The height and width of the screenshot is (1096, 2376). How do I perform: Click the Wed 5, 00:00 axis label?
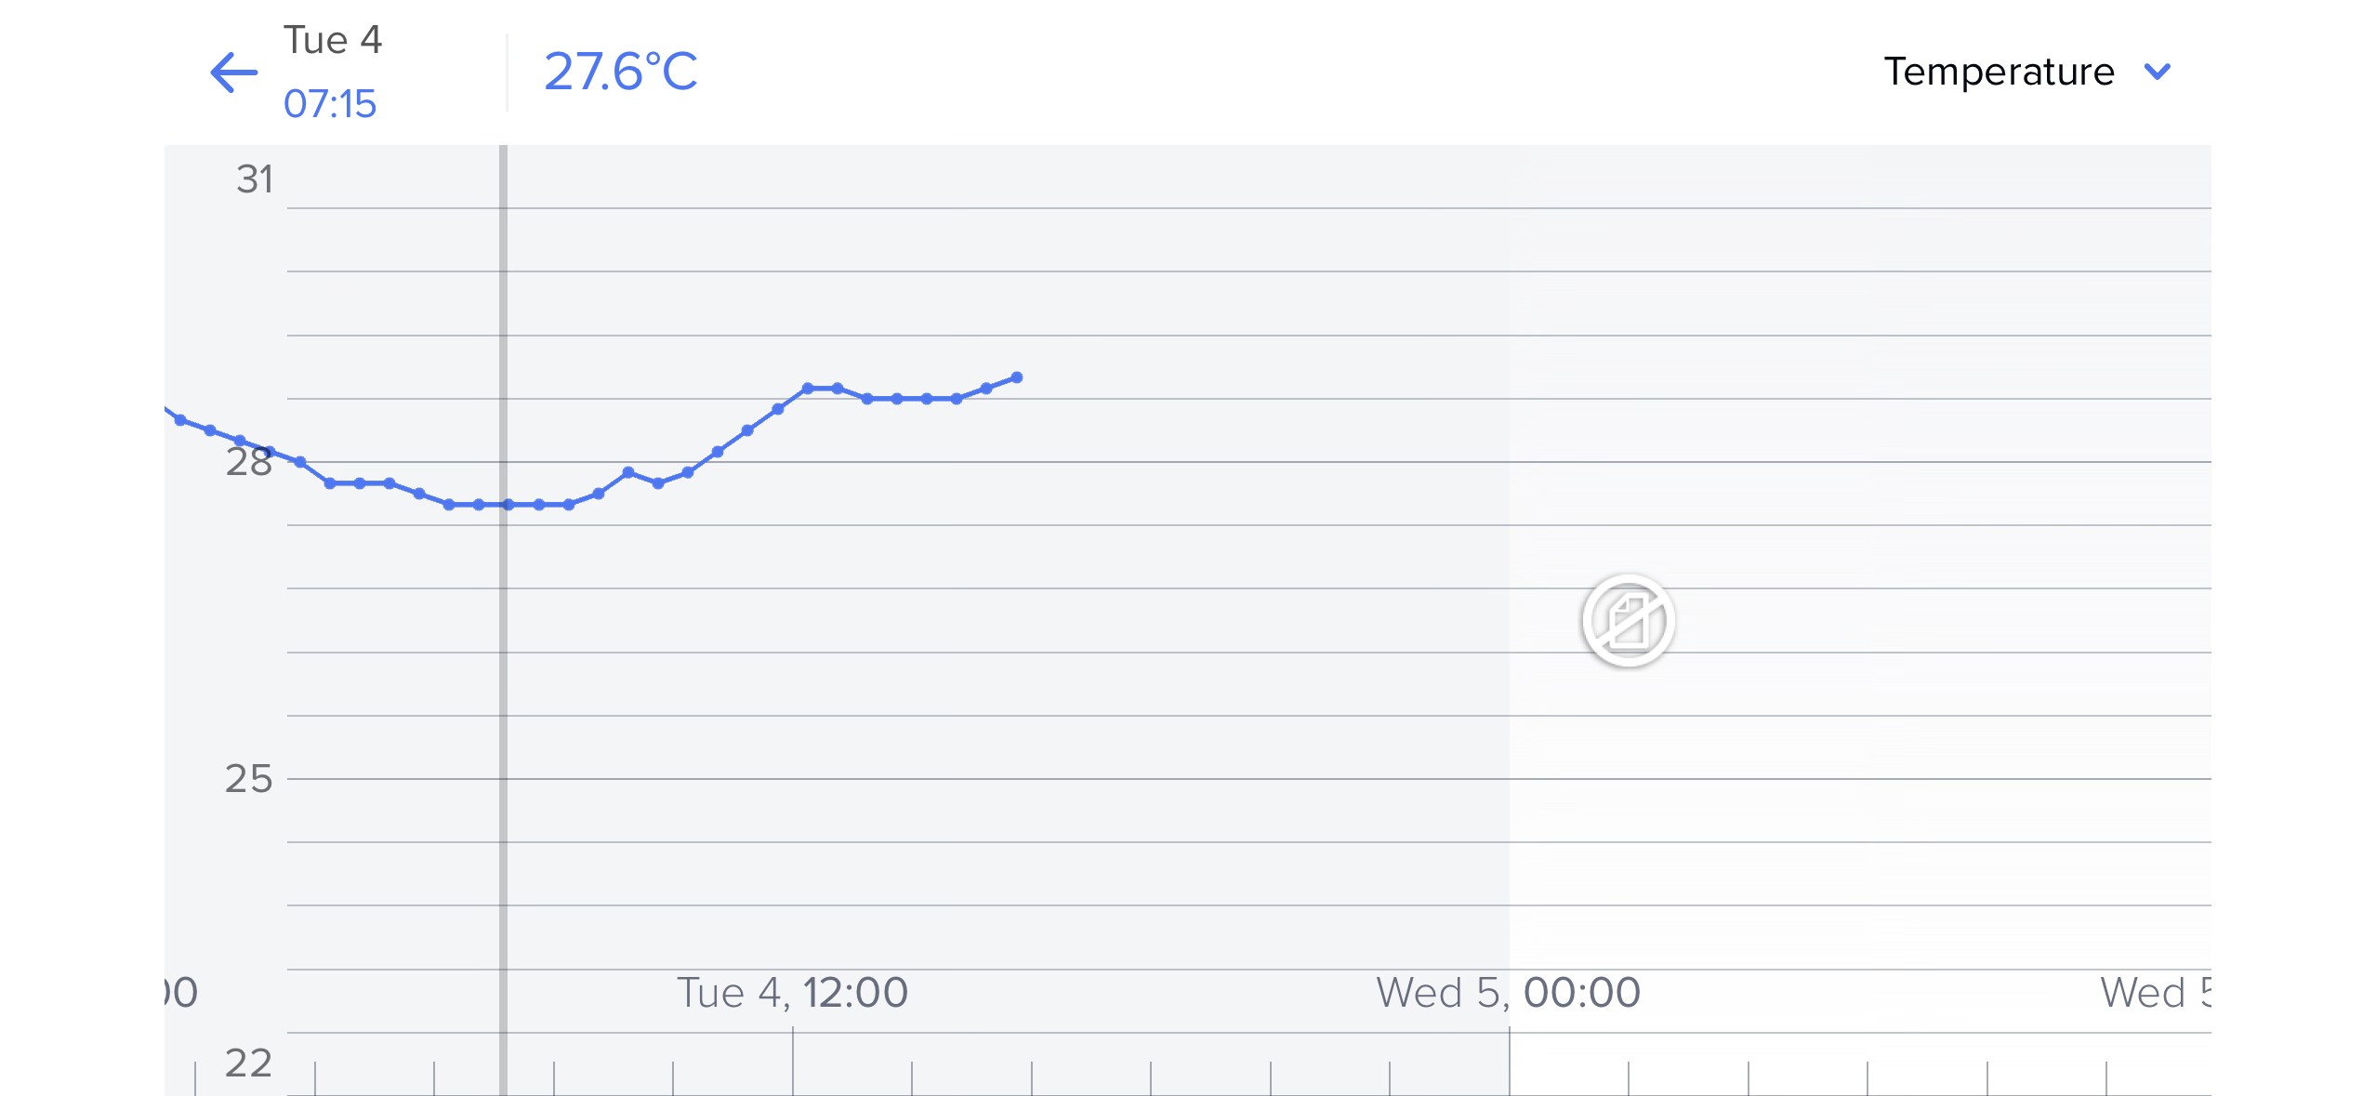tap(1508, 993)
